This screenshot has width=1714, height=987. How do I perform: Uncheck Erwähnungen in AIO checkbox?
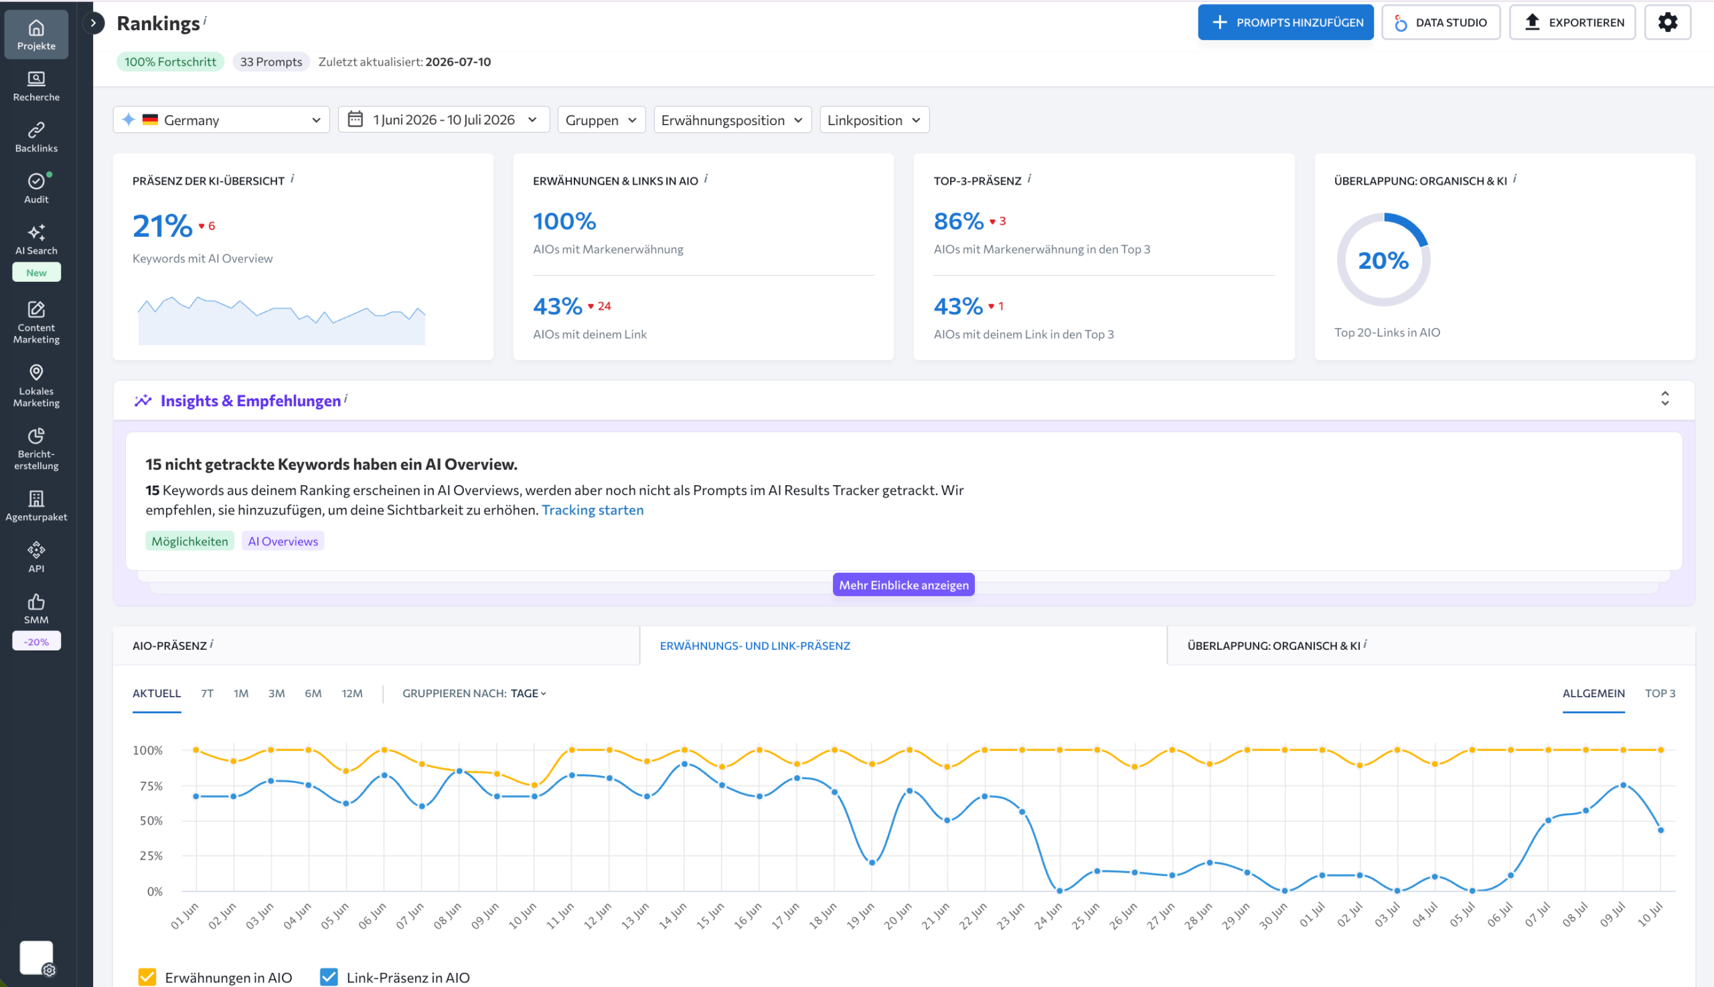point(147,977)
